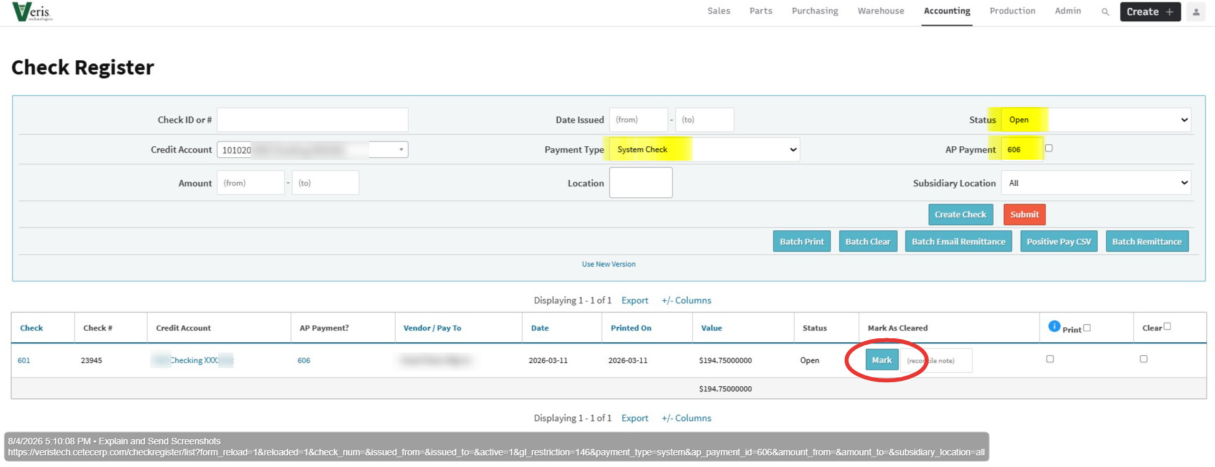Open the Checking XXX credit account link

193,360
